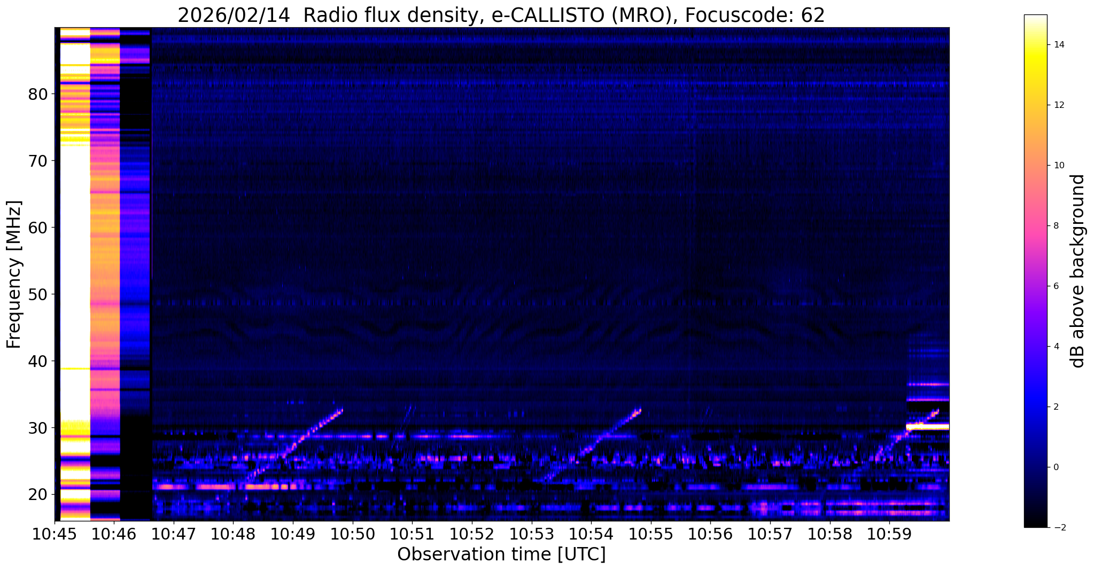The width and height of the screenshot is (1094, 570).
Task: Click the 10:57 time tick label
Action: click(770, 534)
